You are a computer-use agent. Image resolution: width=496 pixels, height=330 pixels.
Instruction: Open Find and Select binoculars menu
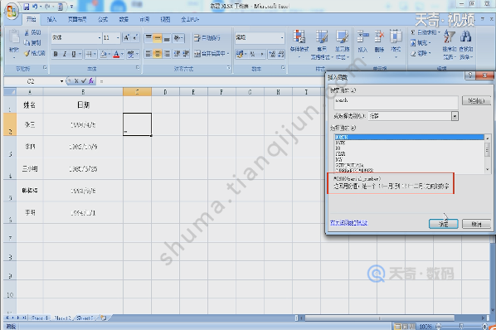point(465,45)
